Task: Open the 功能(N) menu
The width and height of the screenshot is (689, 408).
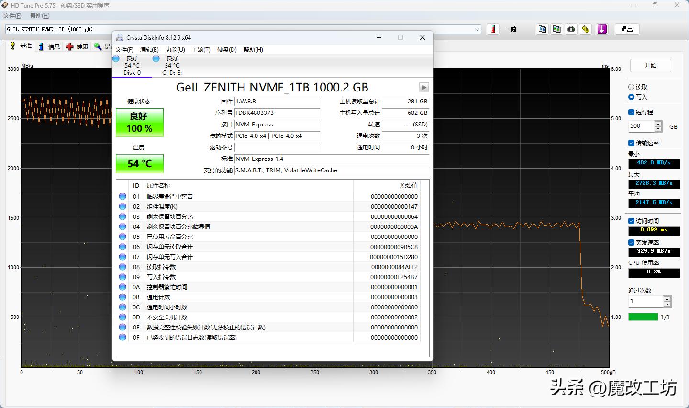Action: [x=175, y=49]
